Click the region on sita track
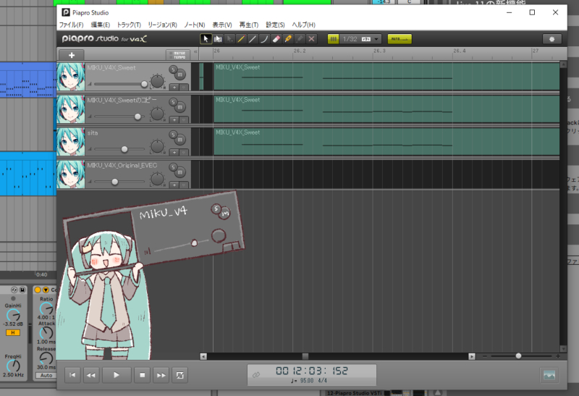This screenshot has height=396, width=579. coord(386,141)
